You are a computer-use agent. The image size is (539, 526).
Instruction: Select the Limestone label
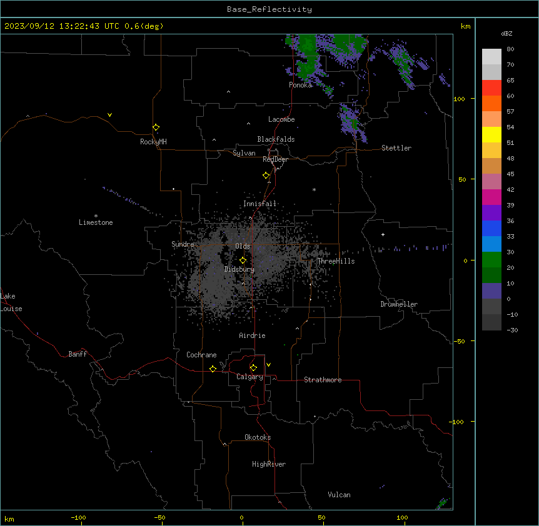click(x=96, y=222)
